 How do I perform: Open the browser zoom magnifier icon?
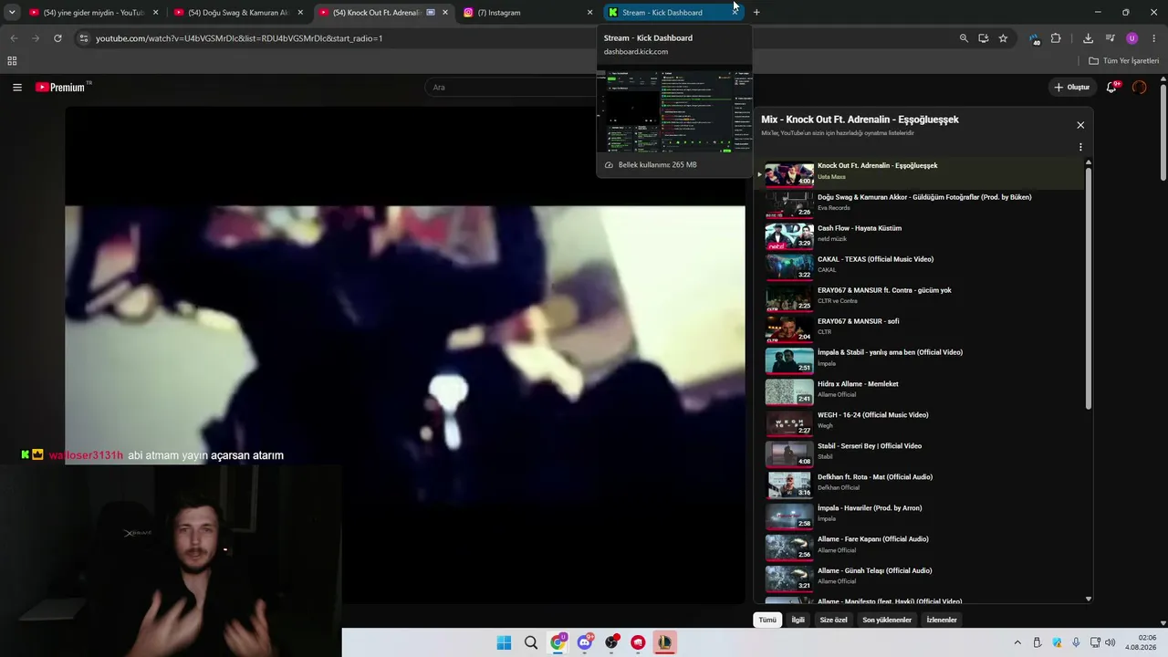pos(964,38)
